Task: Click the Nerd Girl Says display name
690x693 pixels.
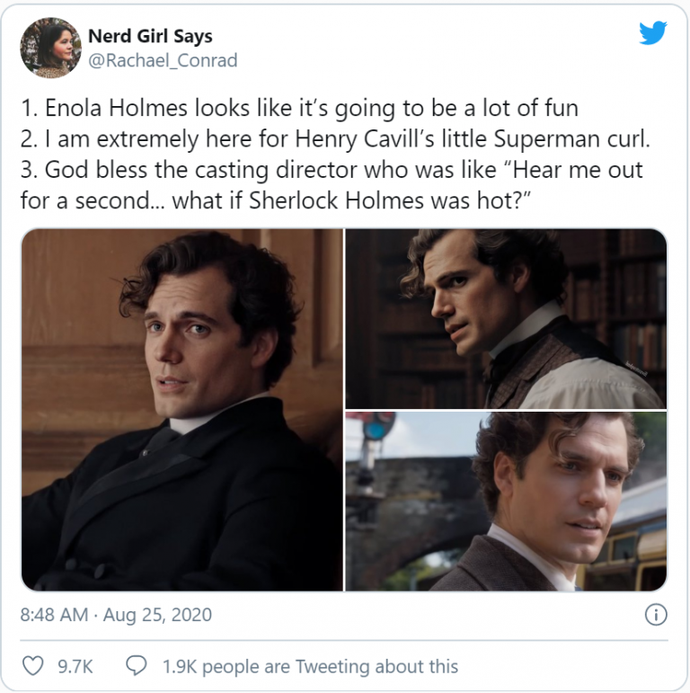Action: click(x=150, y=37)
